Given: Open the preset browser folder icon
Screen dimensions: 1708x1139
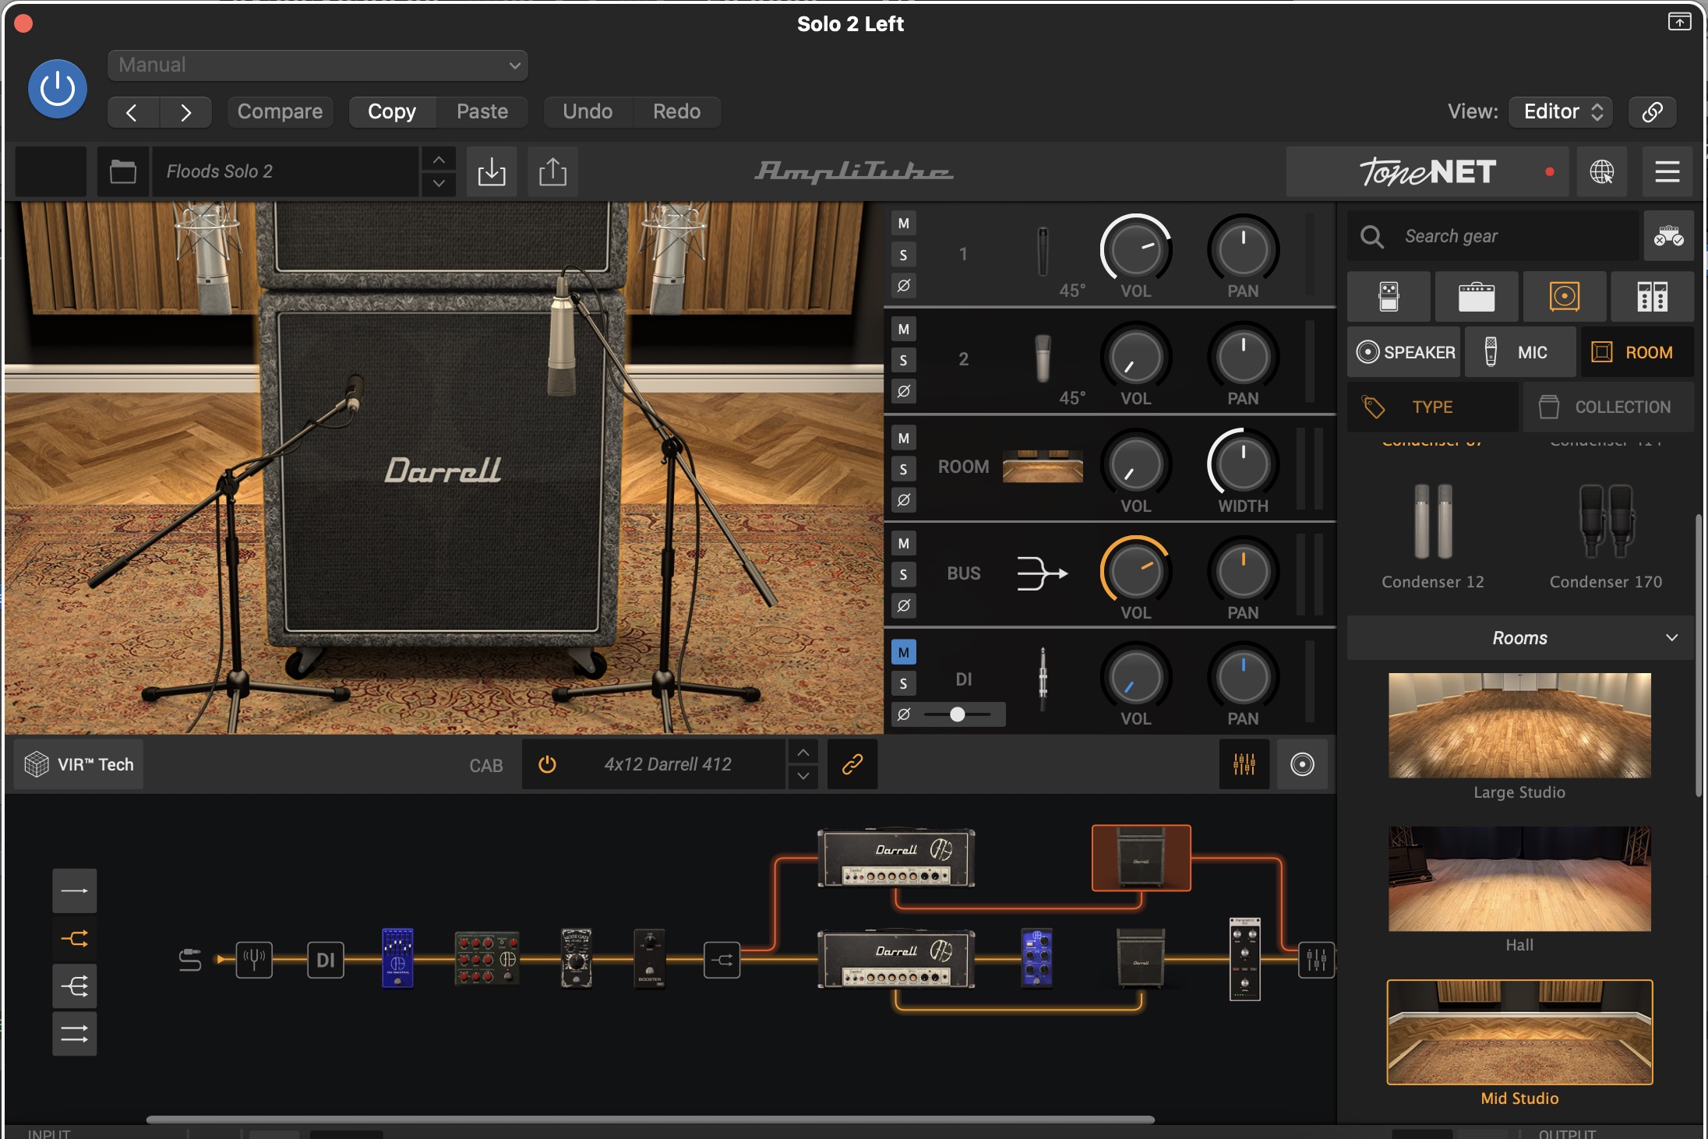Looking at the screenshot, I should [x=122, y=171].
